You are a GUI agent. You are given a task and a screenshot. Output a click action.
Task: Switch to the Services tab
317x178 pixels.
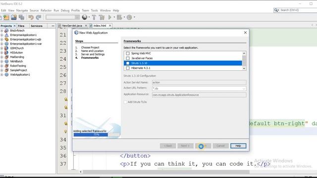click(37, 26)
